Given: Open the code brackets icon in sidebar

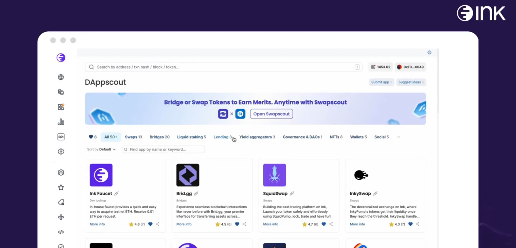Looking at the screenshot, I should (61, 232).
